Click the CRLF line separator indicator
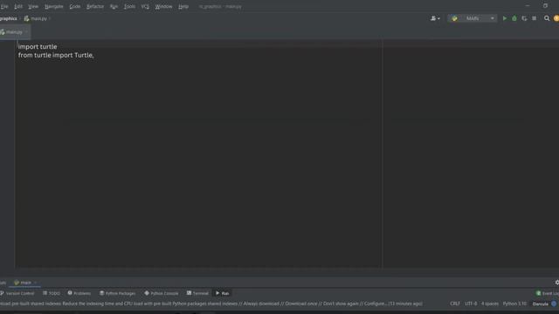 pyautogui.click(x=455, y=304)
